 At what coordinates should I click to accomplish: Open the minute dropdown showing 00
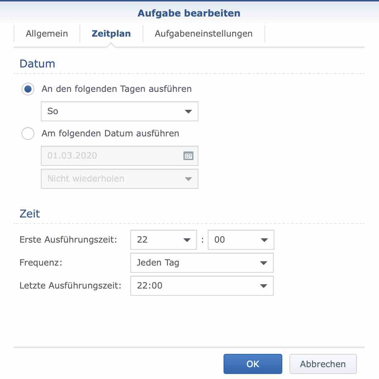coord(240,240)
